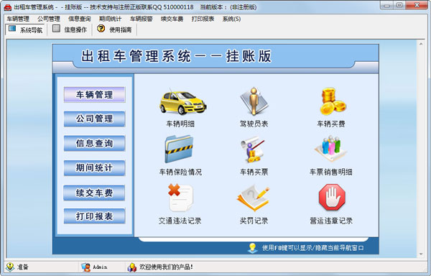Click the 准备 status text

[23, 267]
